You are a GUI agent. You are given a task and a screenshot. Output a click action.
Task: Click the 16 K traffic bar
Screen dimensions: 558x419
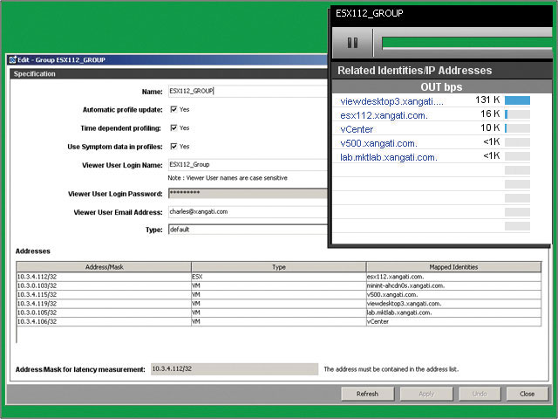coord(517,114)
